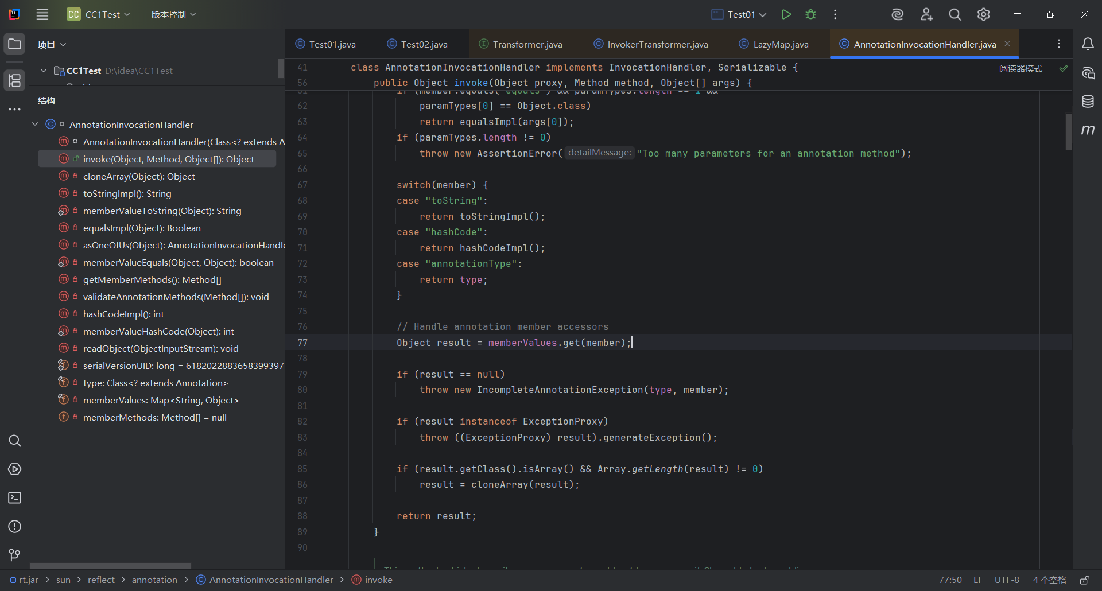Switch to Transformer.java tab

pos(521,44)
